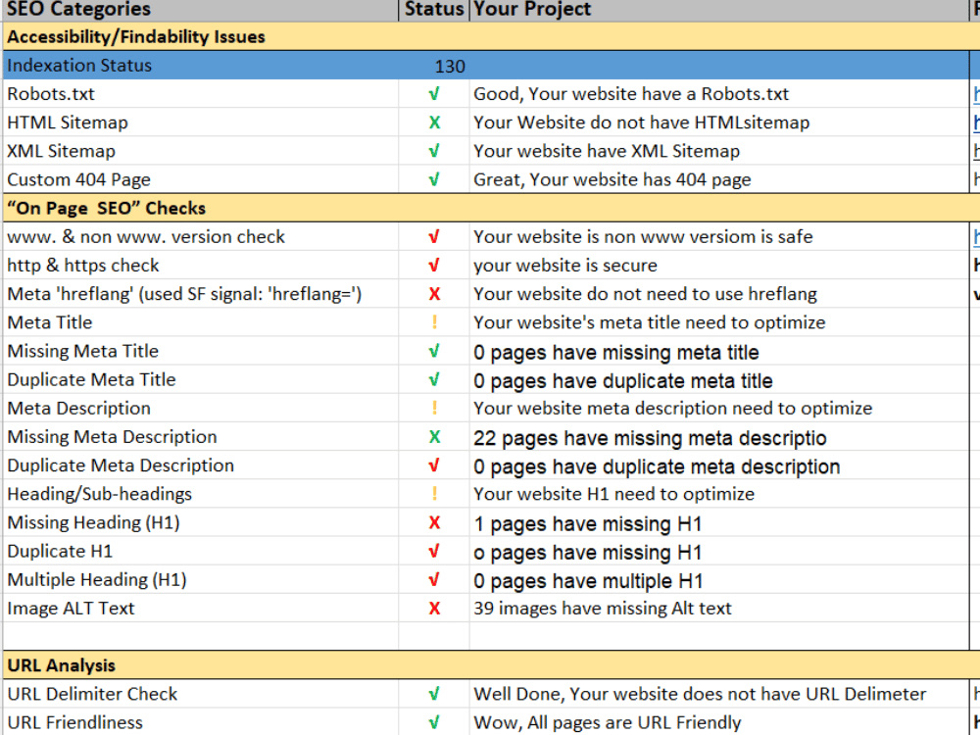Select 'Your website do not need to use hreflang'
The width and height of the screenshot is (980, 735).
718,294
